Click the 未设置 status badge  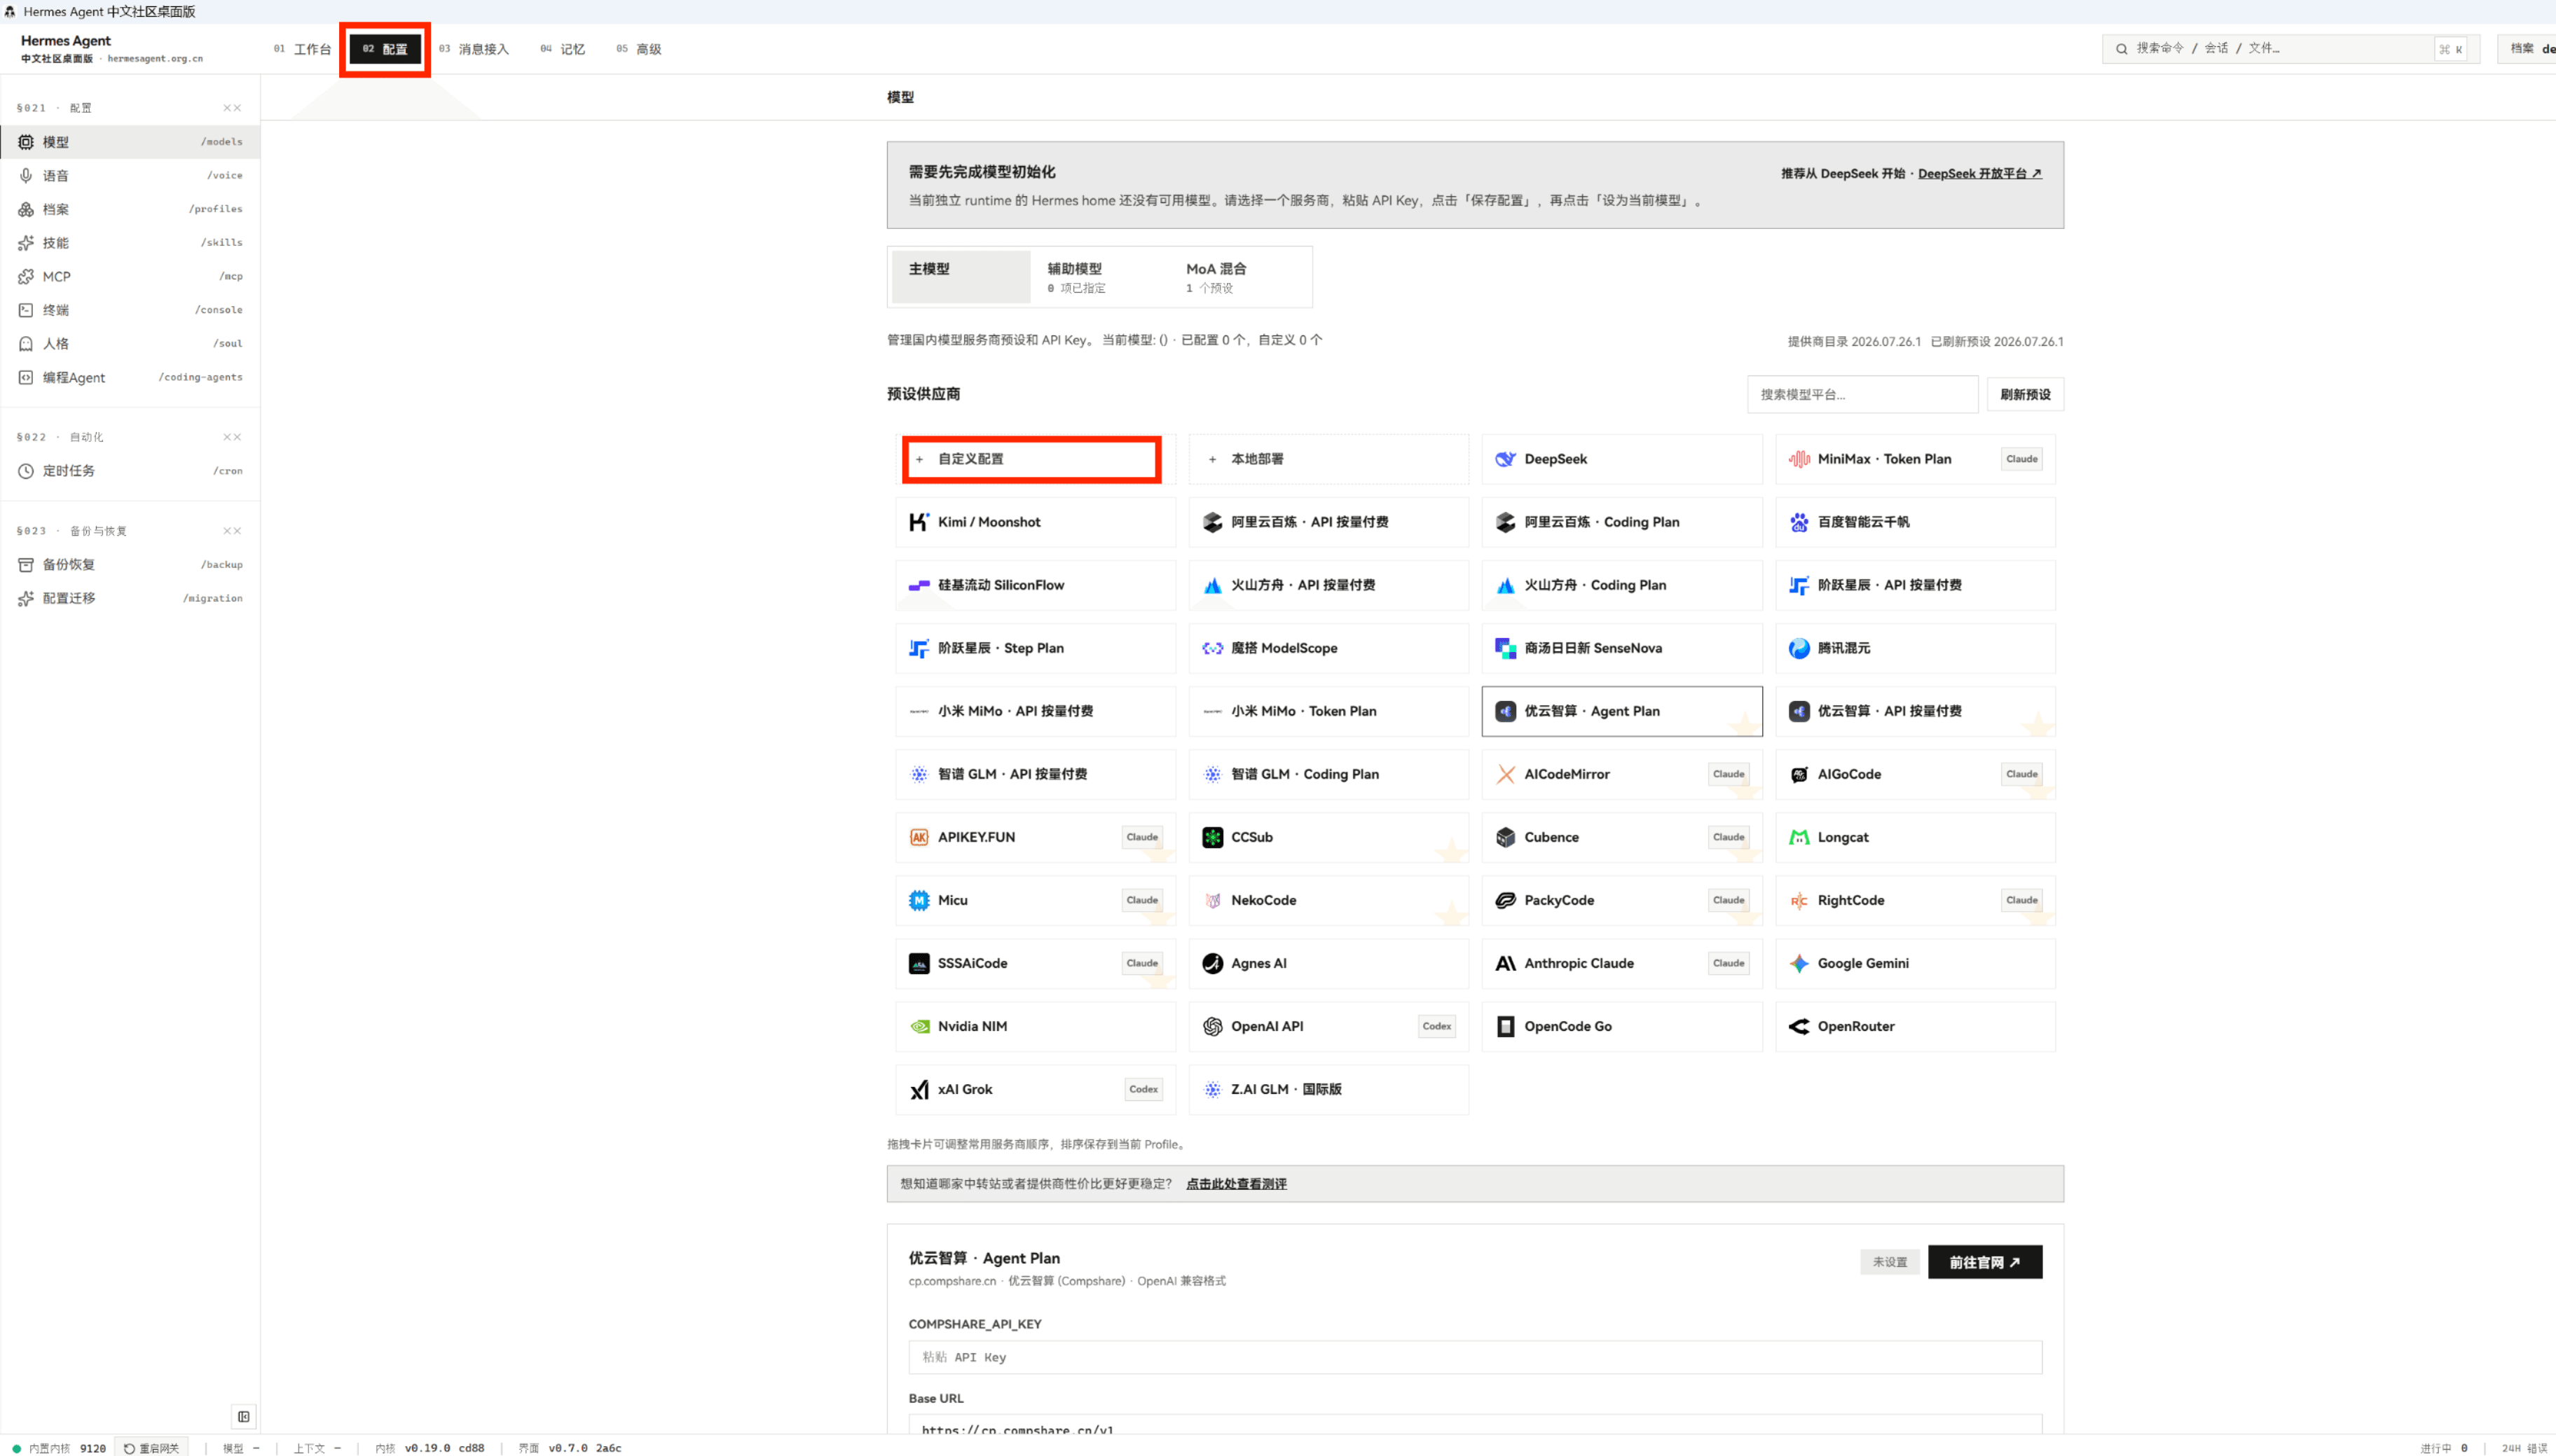click(x=1890, y=1262)
